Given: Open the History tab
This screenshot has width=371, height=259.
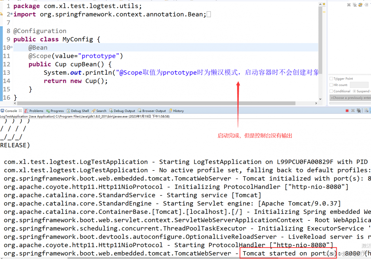Looking at the screenshot, I should tap(176, 111).
